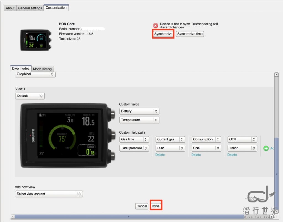This screenshot has width=283, height=222.
Task: Open the Timer dropdown
Action: tap(242, 148)
